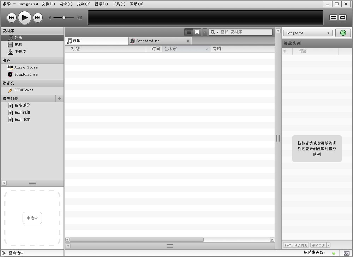Mute the volume speaker icon
The width and height of the screenshot is (353, 257).
pyautogui.click(x=50, y=18)
